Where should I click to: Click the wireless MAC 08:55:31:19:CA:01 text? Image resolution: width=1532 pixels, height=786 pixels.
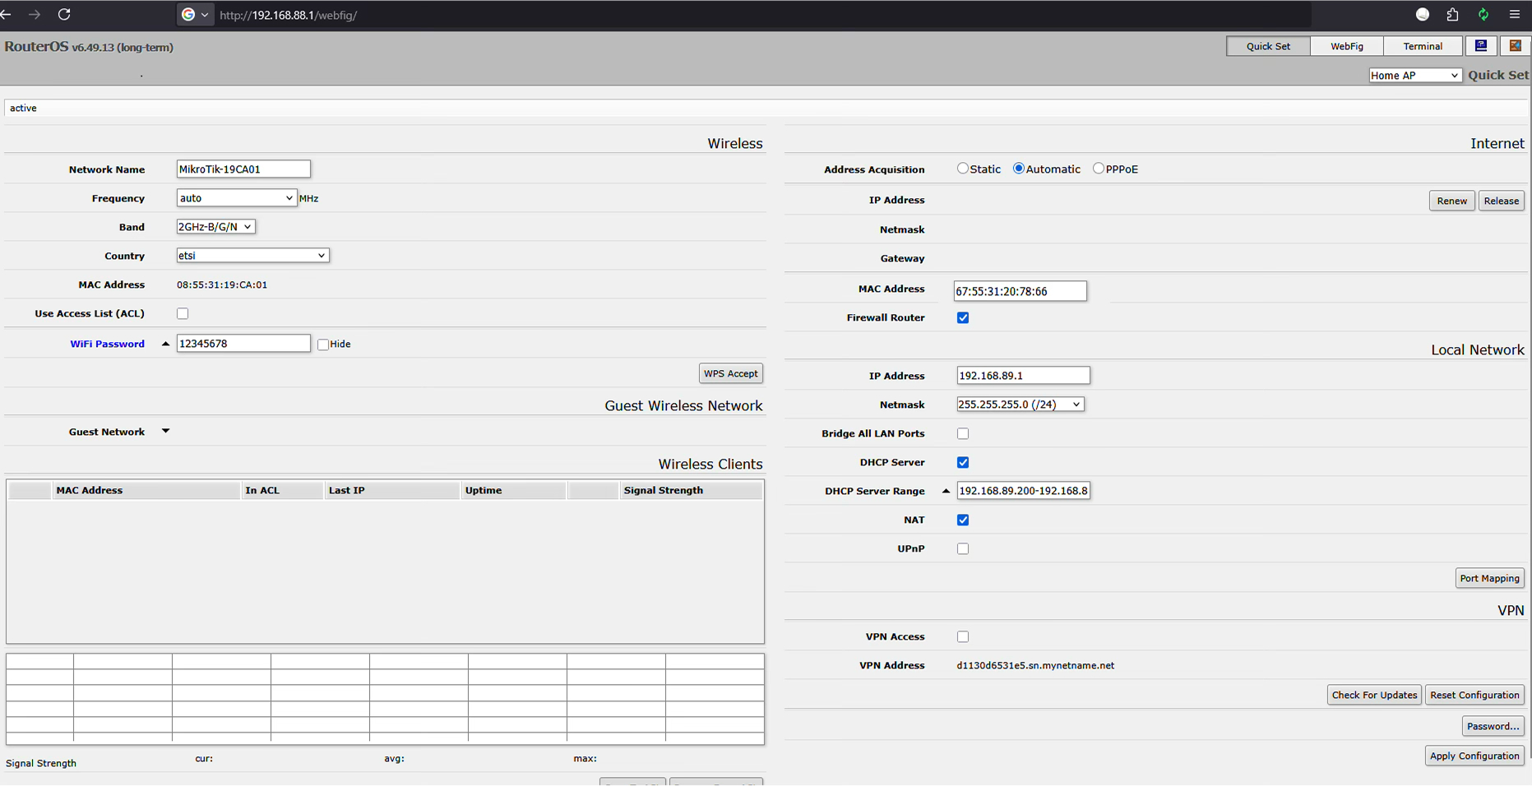(222, 285)
